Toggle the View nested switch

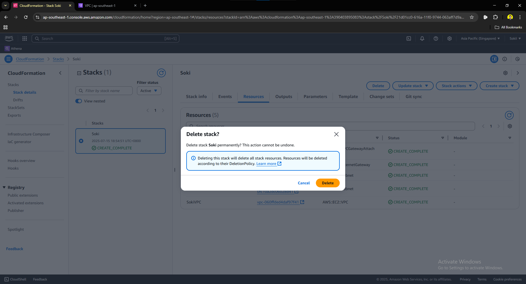click(x=79, y=101)
